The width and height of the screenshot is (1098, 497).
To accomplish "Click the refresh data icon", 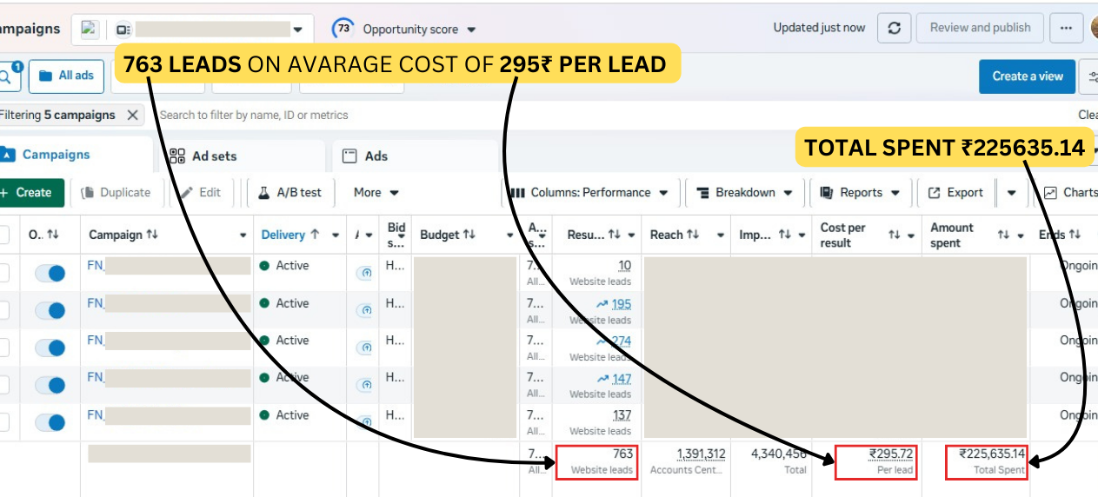I will click(x=894, y=28).
